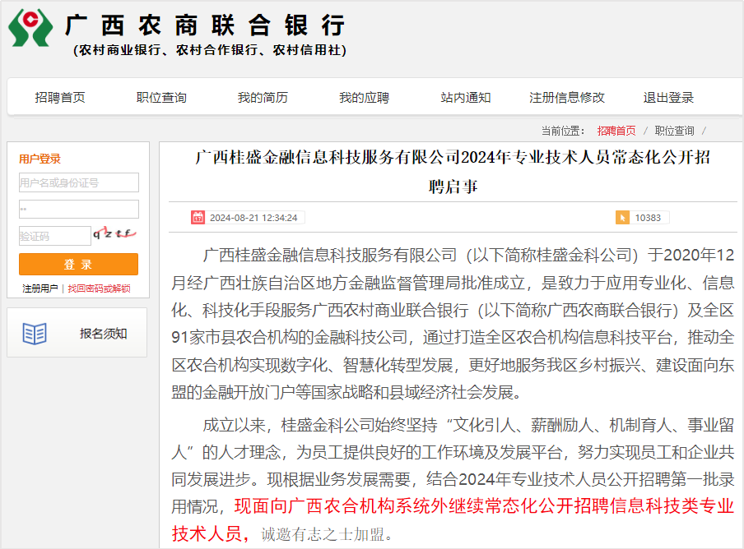Select 我的应聘 in the navigation bar
744x549 pixels.
coord(365,98)
